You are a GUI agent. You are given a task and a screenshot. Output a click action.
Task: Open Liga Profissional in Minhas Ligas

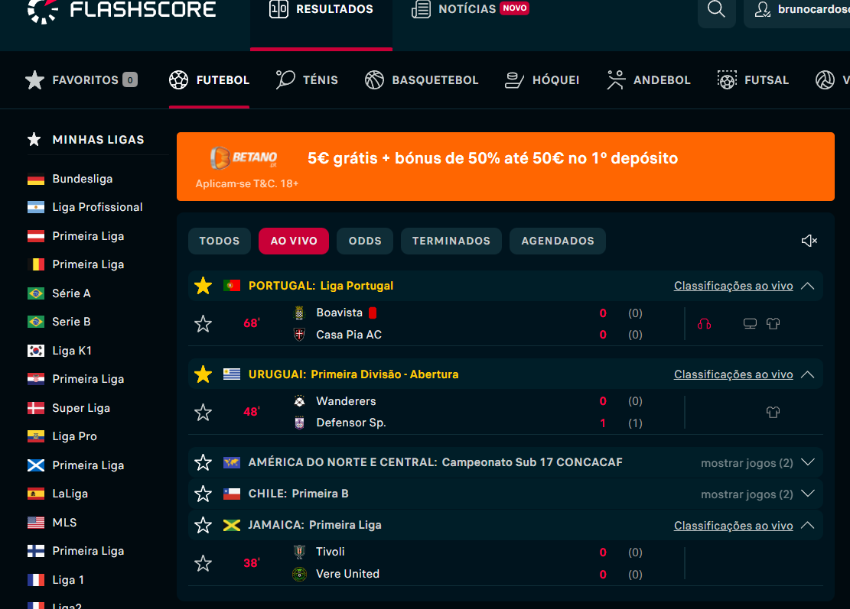point(98,207)
